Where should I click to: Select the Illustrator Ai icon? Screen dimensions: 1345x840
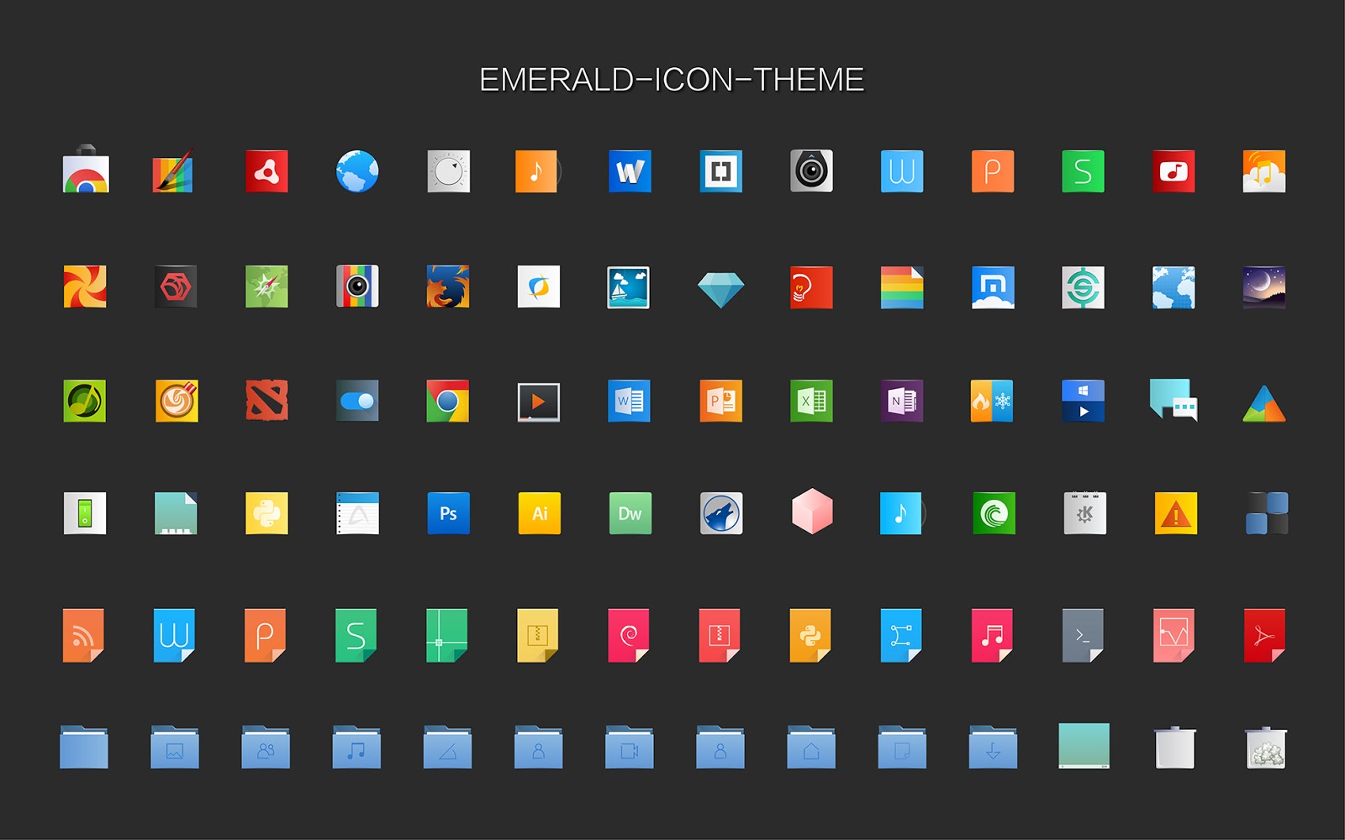pos(539,513)
